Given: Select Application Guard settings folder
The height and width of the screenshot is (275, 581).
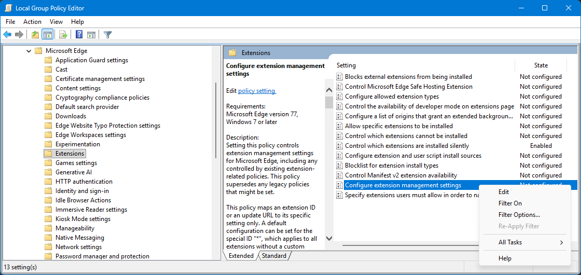Looking at the screenshot, I should click(91, 60).
